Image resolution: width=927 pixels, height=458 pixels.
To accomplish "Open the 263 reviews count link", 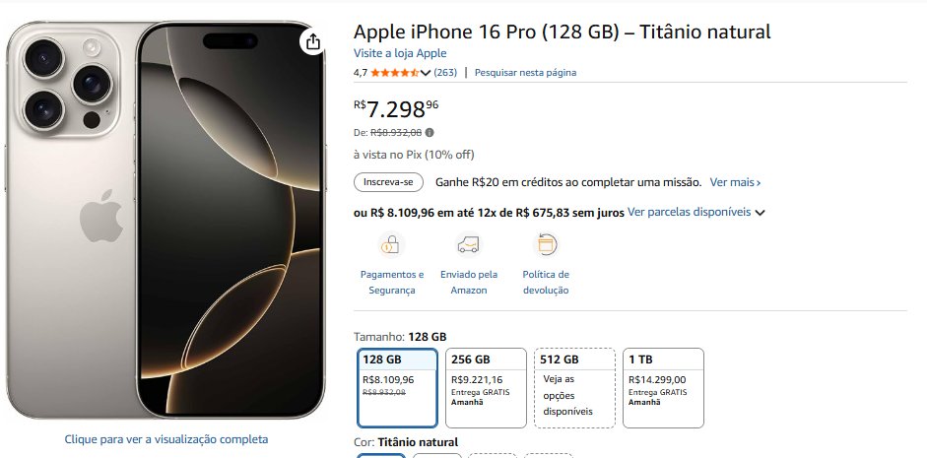I will (445, 73).
